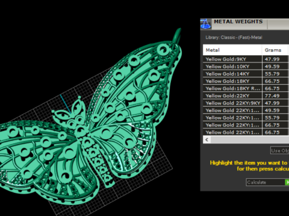Click the 77.49 grams value
The image size is (289, 216).
click(x=272, y=96)
